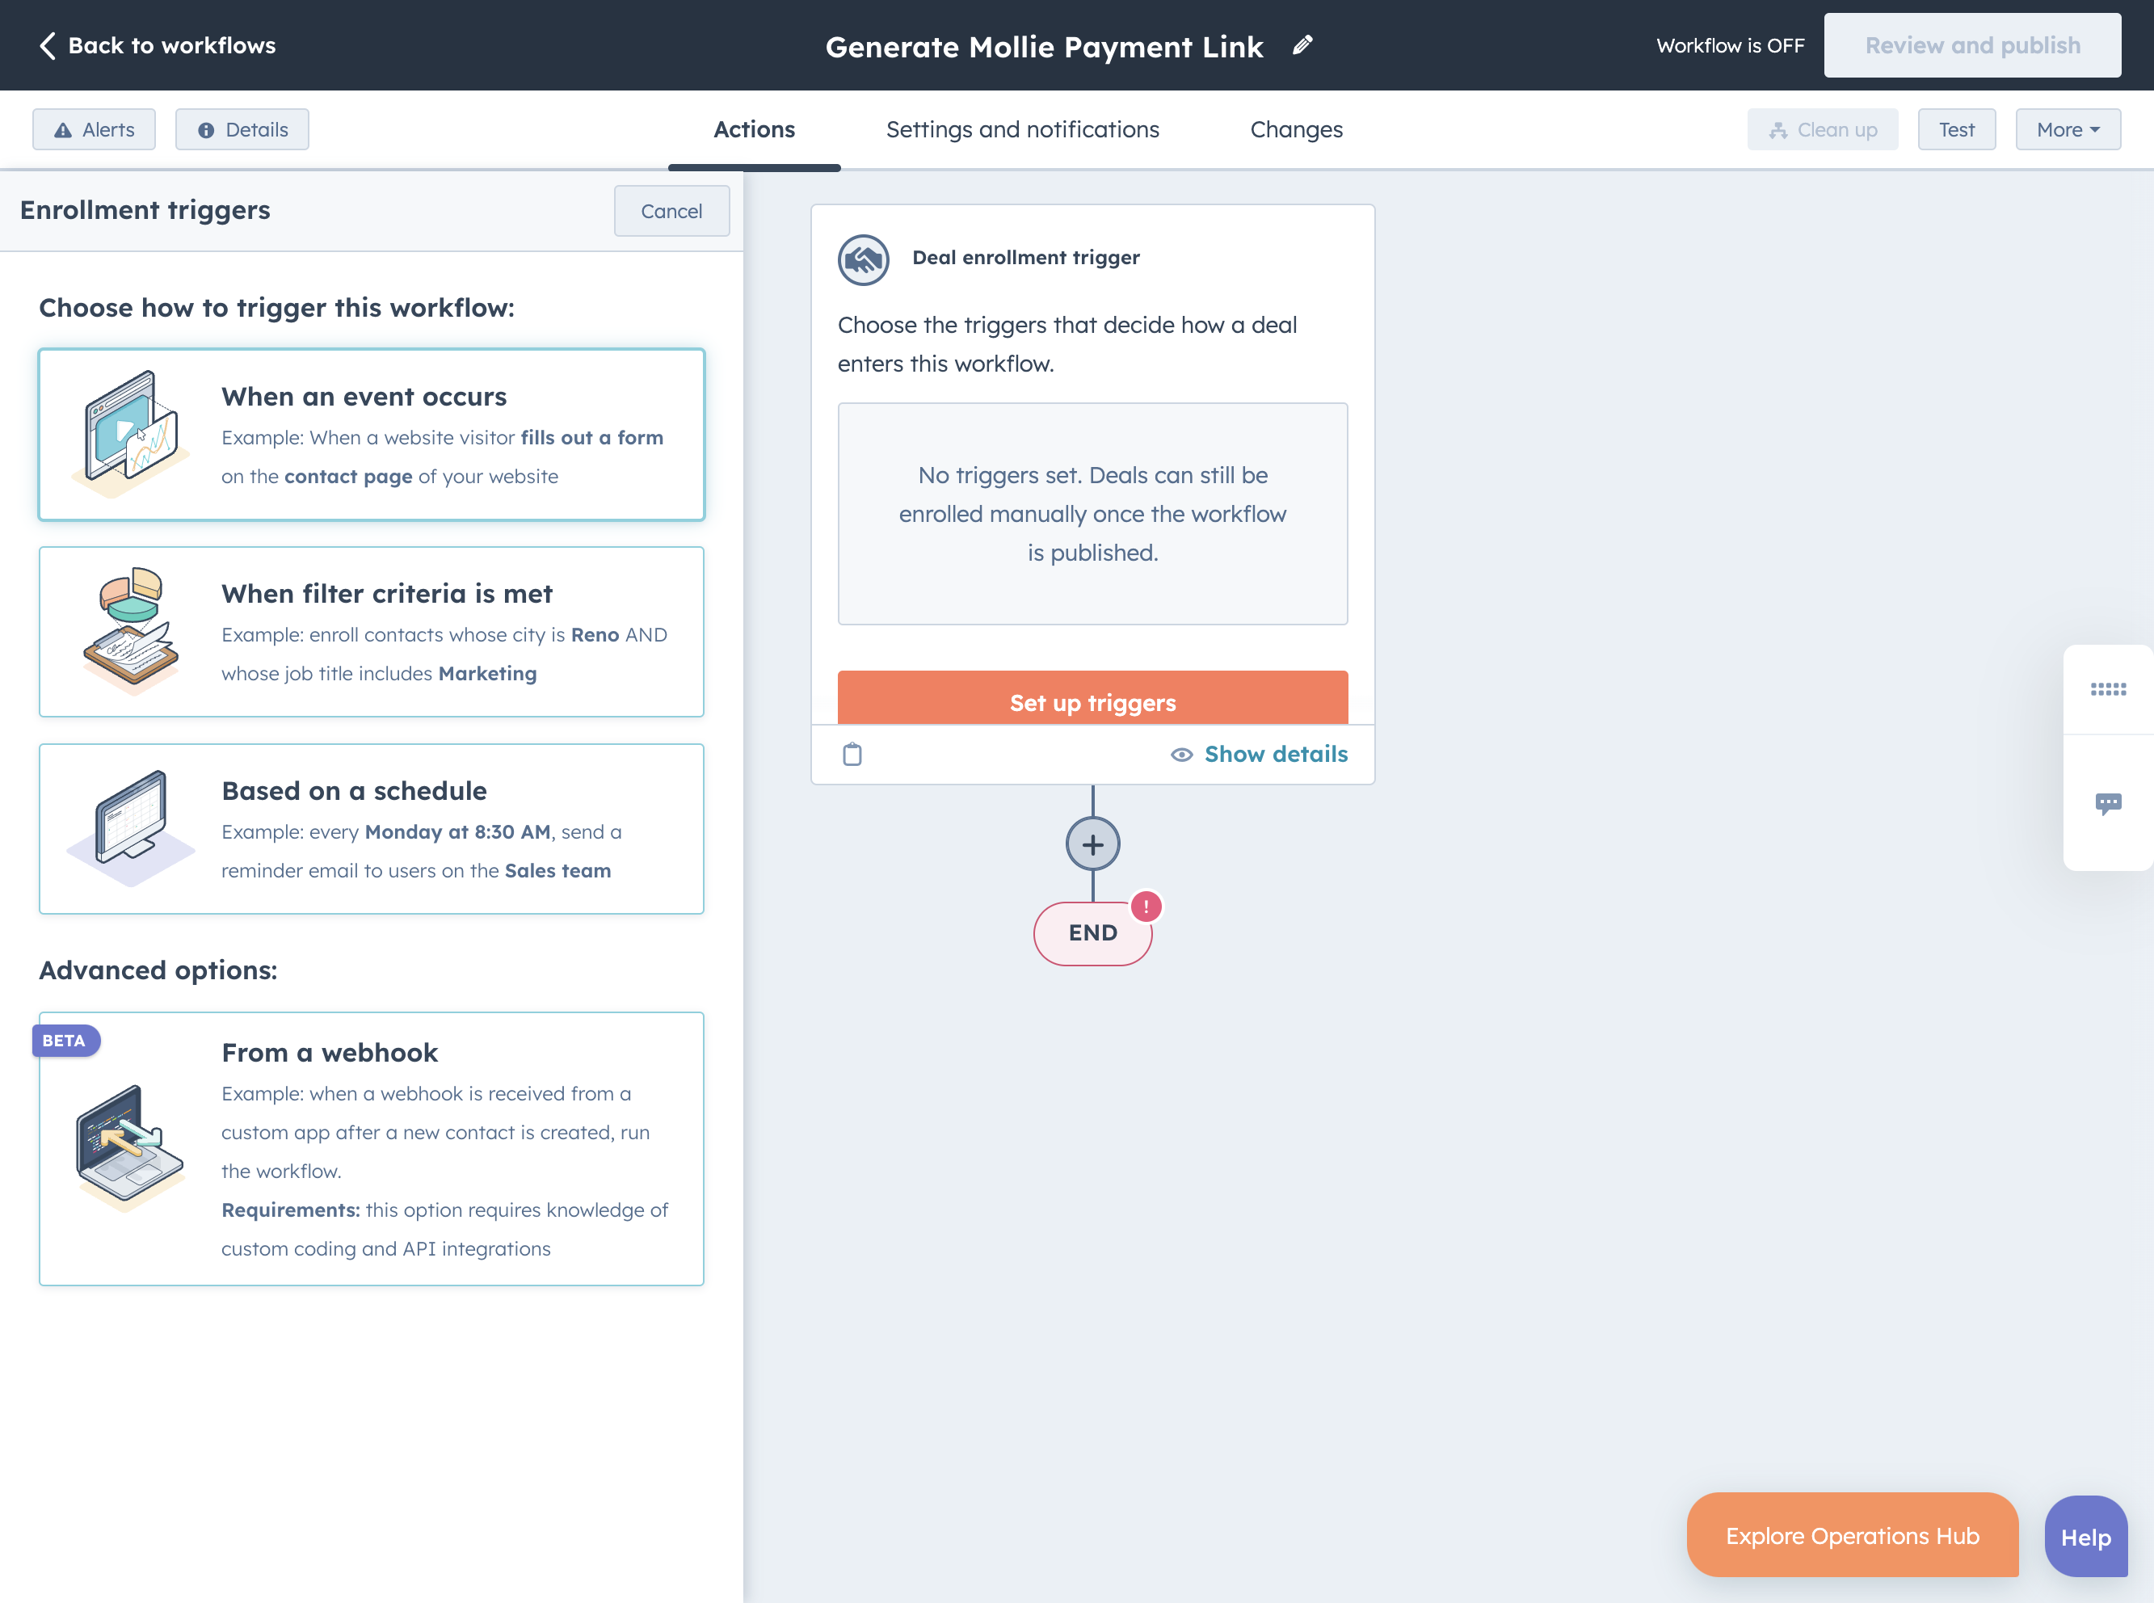Expand the More dropdown menu
The width and height of the screenshot is (2154, 1603).
pos(2068,129)
